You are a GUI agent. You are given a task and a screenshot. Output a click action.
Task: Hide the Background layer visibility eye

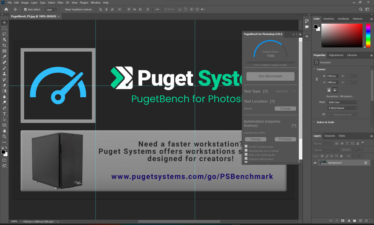pyautogui.click(x=315, y=163)
